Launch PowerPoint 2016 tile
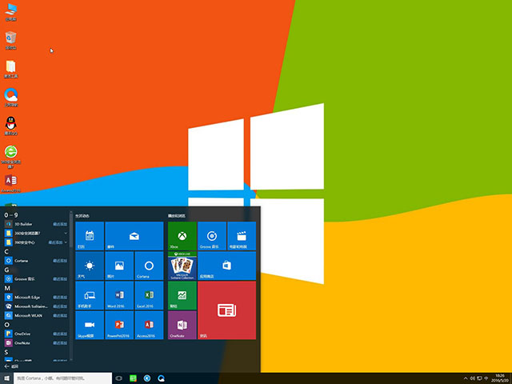The width and height of the screenshot is (512, 384). click(119, 325)
